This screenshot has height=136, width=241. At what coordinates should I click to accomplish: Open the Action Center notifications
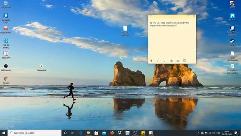(236, 133)
